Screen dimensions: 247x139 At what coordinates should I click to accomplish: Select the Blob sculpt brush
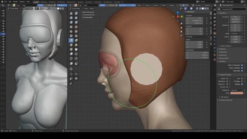tap(71, 27)
